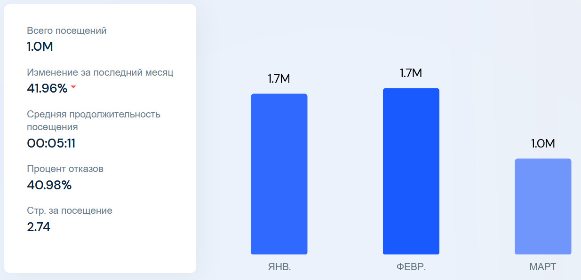The width and height of the screenshot is (581, 280).
Task: Click the 1.0M total visits value in panel
Action: tap(40, 47)
